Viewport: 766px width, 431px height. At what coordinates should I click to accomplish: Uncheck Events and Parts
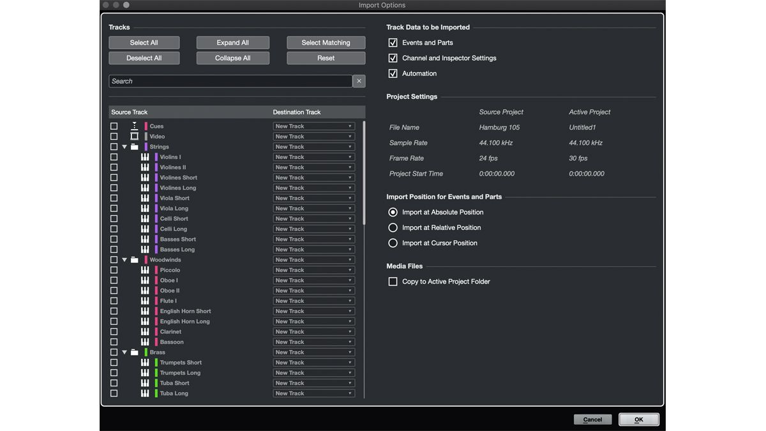coord(393,43)
